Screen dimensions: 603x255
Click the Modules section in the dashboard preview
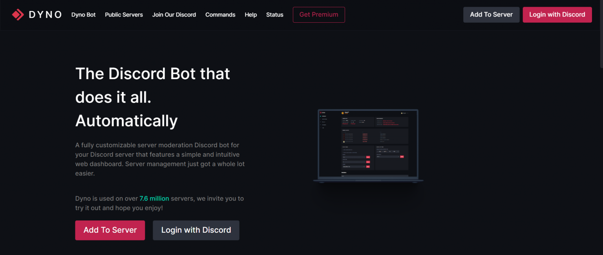tap(344, 172)
